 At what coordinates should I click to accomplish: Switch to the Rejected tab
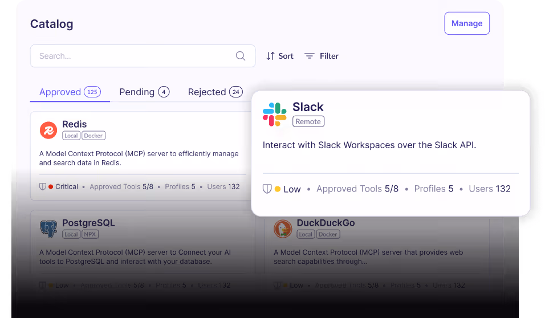coord(215,92)
